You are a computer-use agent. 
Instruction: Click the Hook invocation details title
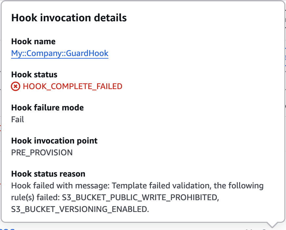click(x=69, y=18)
